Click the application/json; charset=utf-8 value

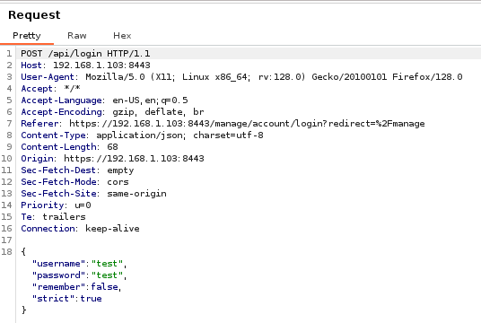coord(179,135)
